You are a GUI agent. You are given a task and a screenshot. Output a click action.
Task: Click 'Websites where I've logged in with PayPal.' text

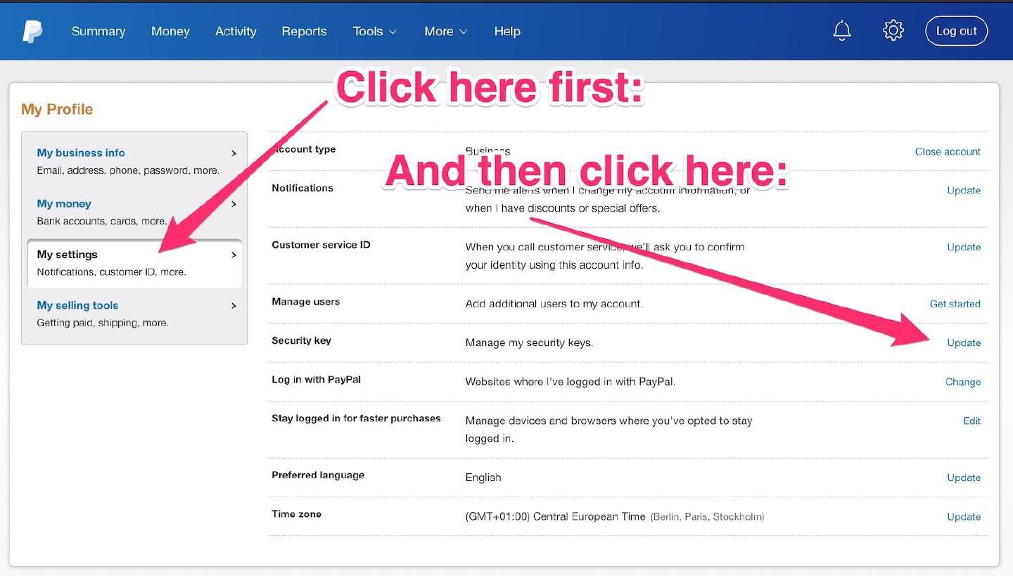(x=571, y=382)
